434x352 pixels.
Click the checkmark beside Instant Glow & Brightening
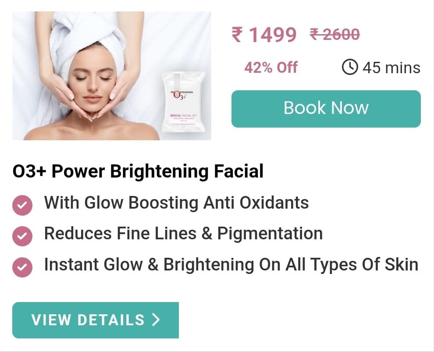(22, 267)
